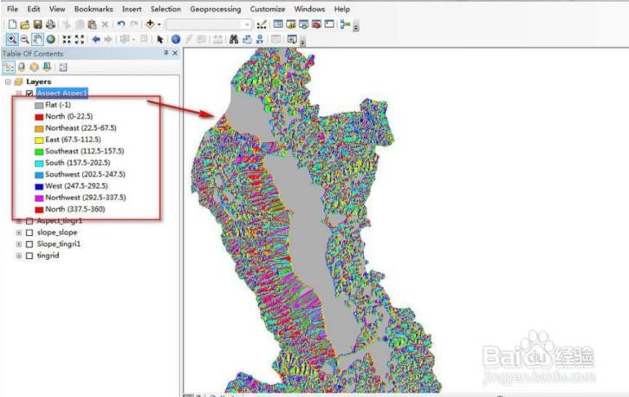Open the Bookmarks menu

tap(94, 9)
